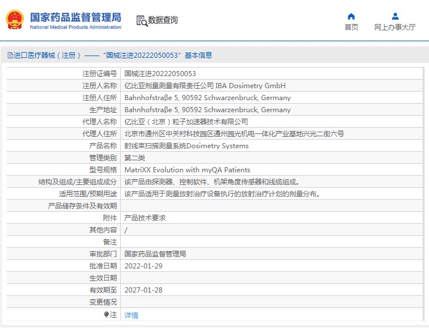Open the 详情 details link
The image size is (429, 328).
coord(132,315)
